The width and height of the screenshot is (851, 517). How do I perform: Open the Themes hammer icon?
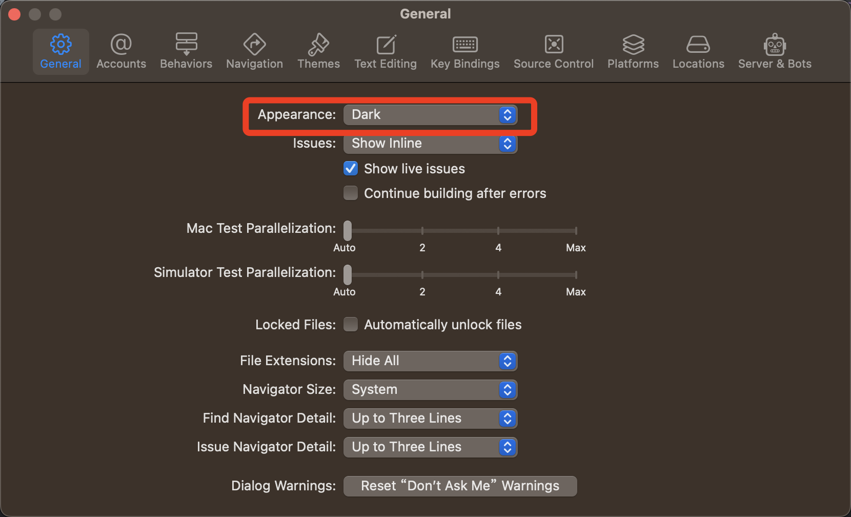(x=318, y=45)
